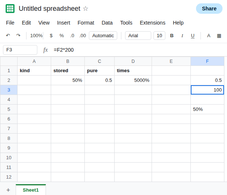The height and width of the screenshot is (195, 227).
Task: Select row 12 header
Action: click(x=9, y=177)
